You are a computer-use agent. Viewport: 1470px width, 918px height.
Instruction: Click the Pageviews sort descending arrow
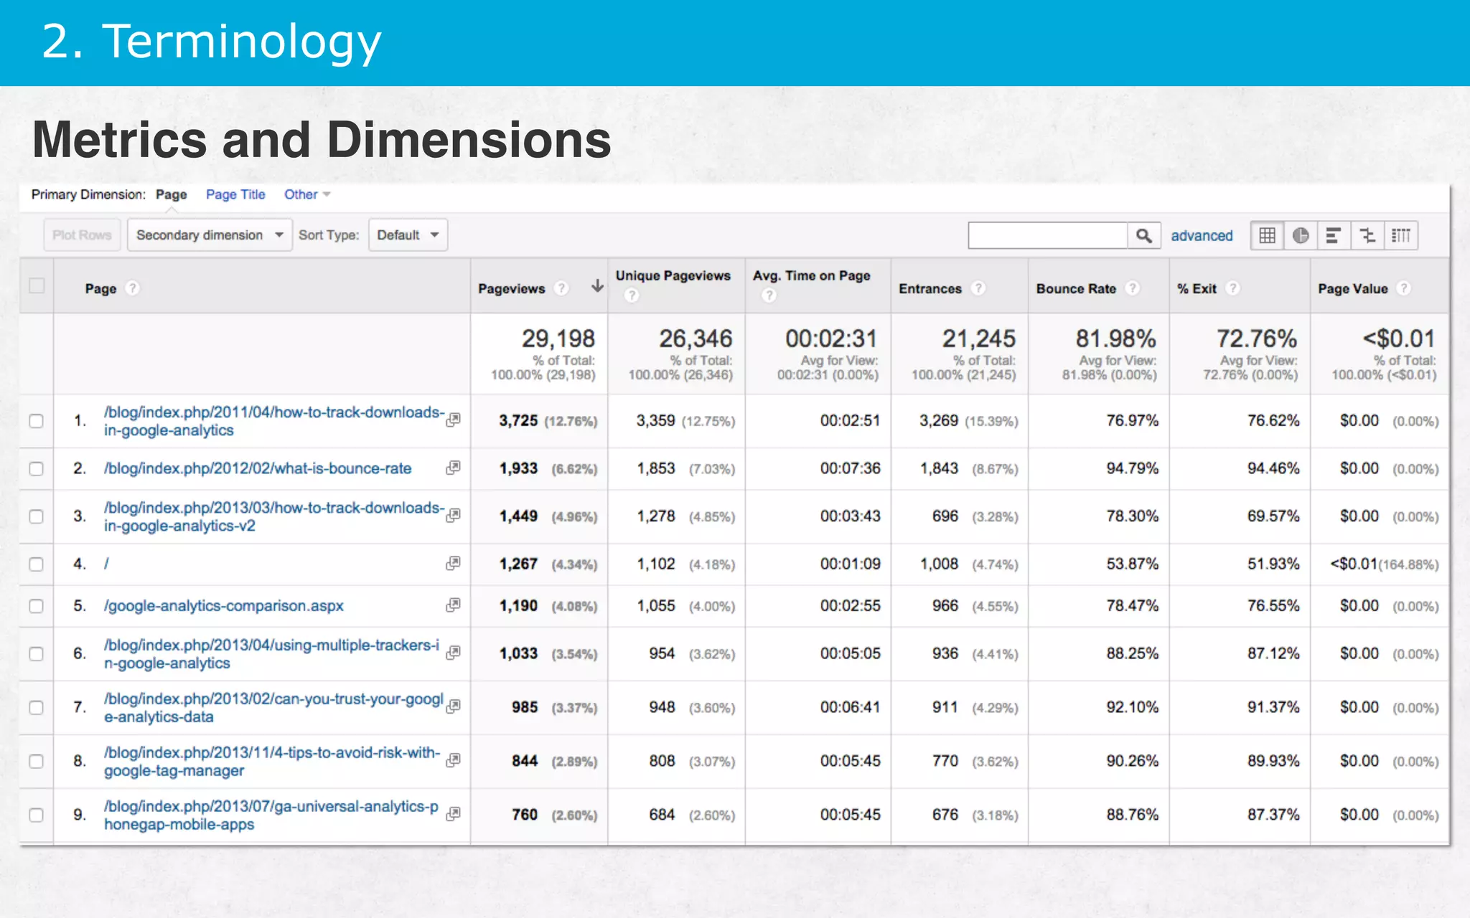[597, 287]
